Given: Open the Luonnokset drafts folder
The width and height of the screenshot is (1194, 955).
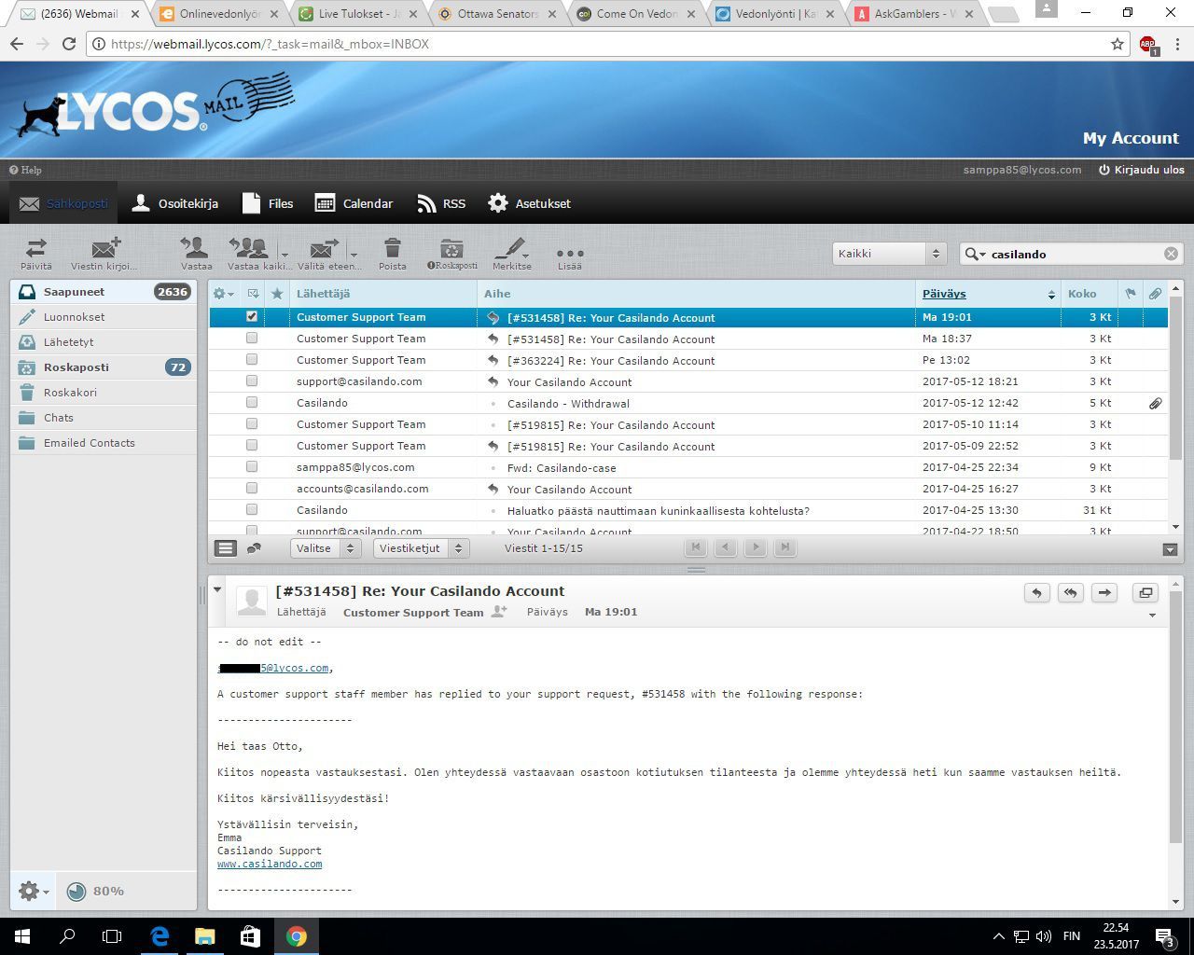Looking at the screenshot, I should [104, 317].
